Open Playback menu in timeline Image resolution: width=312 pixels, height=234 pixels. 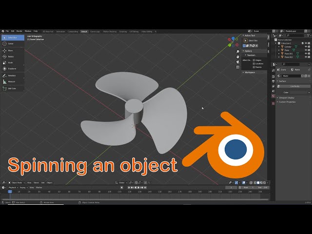click(x=13, y=188)
